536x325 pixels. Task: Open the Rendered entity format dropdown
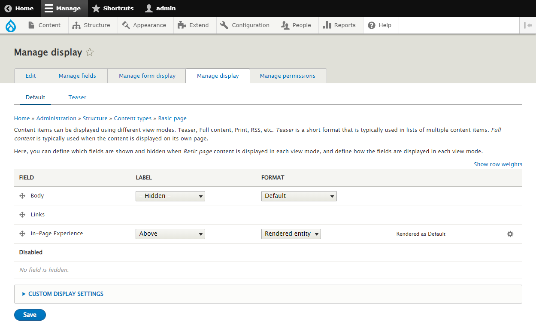(x=291, y=234)
